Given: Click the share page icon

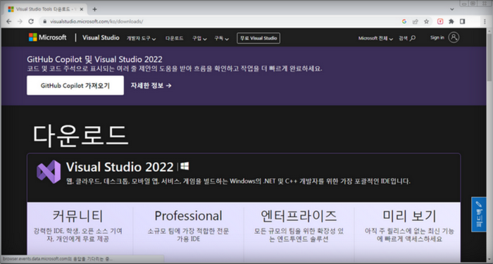Looking at the screenshot, I should tap(416, 21).
